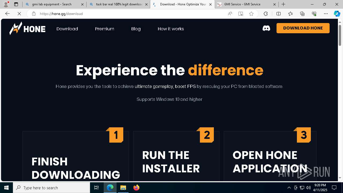This screenshot has height=193, width=343.
Task: Click the 'OPEN HONE APPLICATION' step title
Action: pyautogui.click(x=270, y=162)
